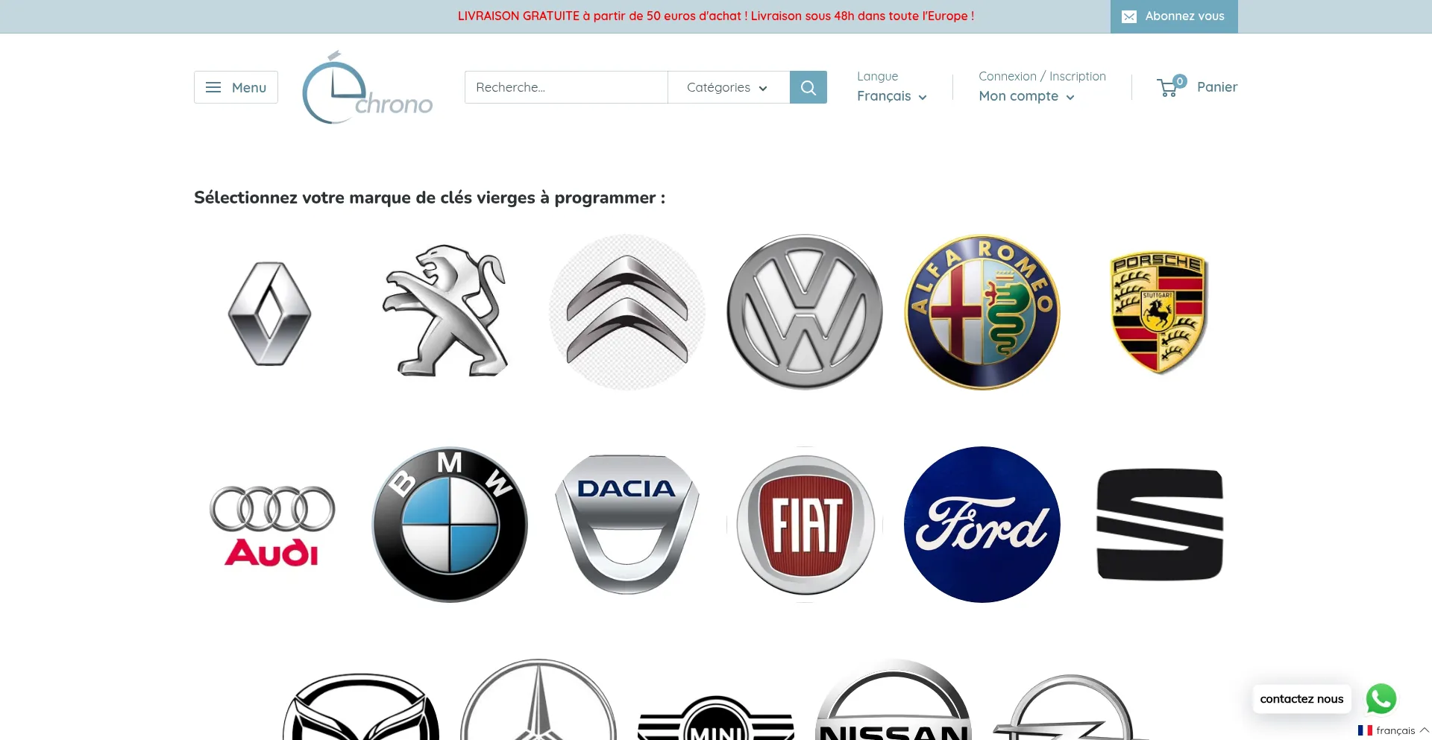Viewport: 1432px width, 740px height.
Task: Expand the français language switcher at bottom
Action: [x=1393, y=730]
